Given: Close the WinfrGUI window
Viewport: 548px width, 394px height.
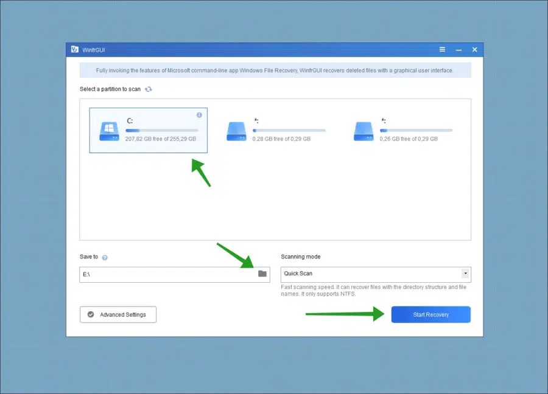Looking at the screenshot, I should pos(474,50).
